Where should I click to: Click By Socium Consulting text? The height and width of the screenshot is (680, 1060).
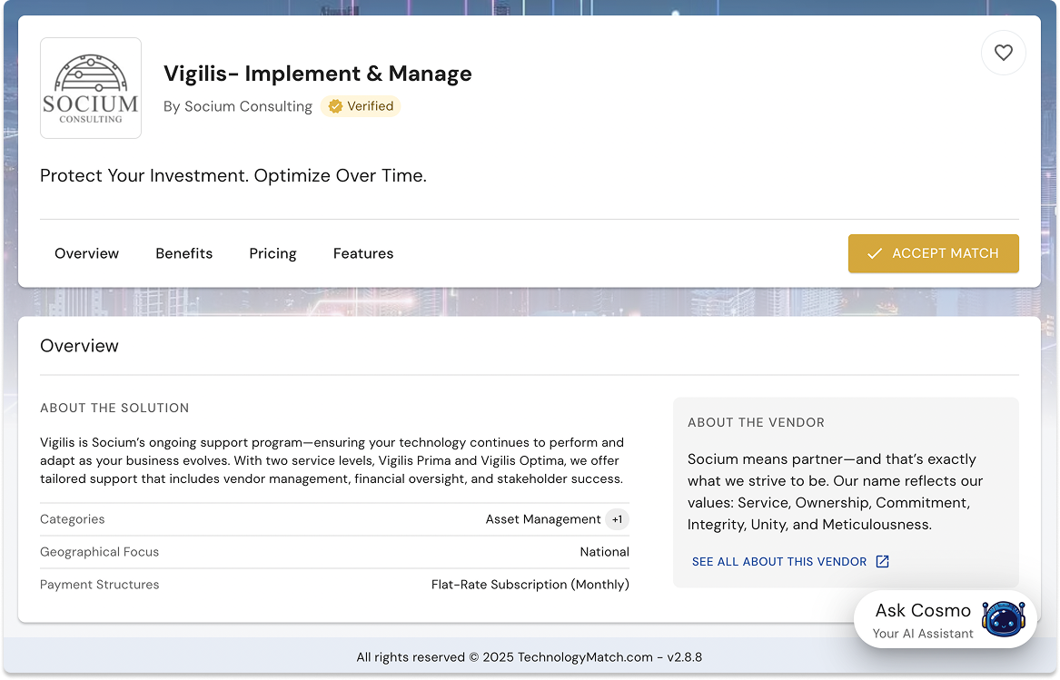tap(238, 106)
